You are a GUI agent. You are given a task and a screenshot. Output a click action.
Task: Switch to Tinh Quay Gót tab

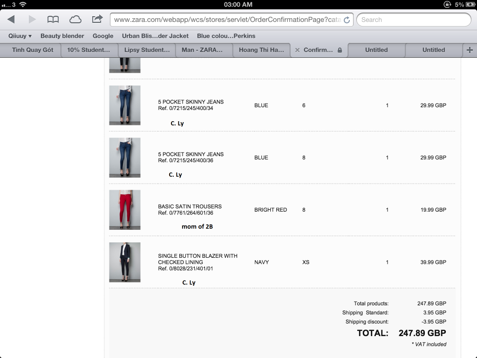(33, 50)
